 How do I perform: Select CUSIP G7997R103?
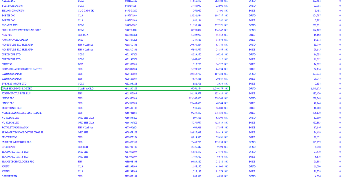(x=131, y=132)
